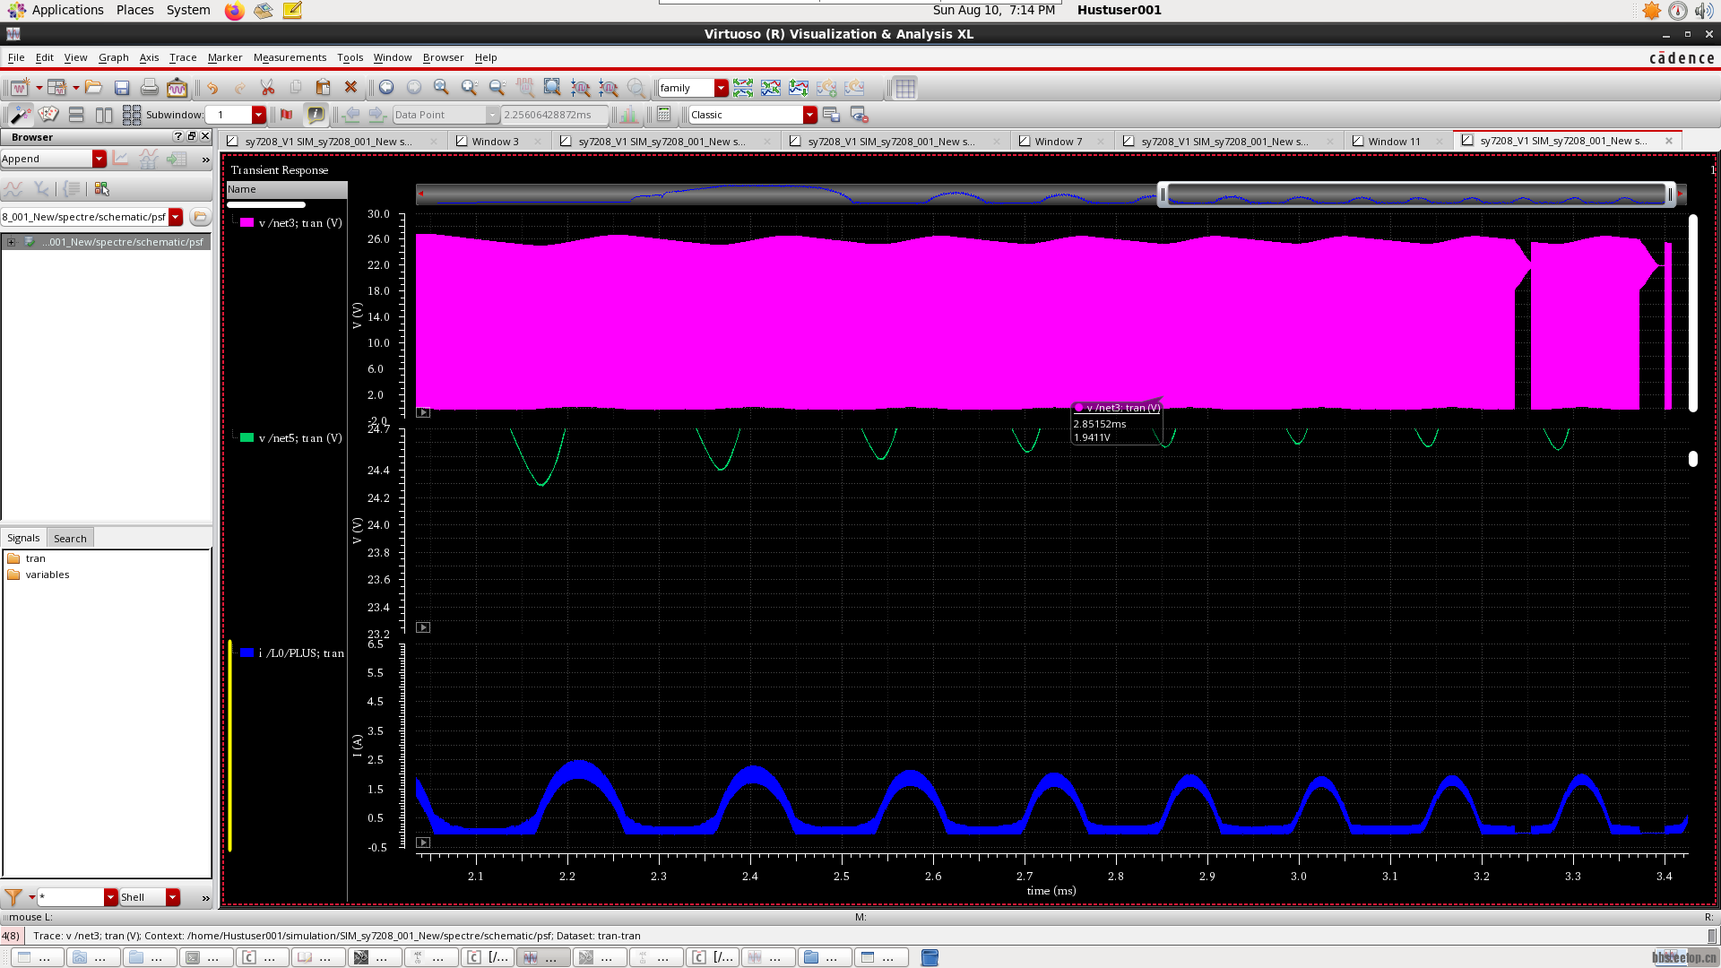This screenshot has height=968, width=1721.
Task: Open dropdown arrow beside new subwindow icon
Action: 76,88
